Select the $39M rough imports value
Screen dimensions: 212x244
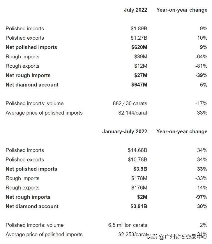coord(141,57)
